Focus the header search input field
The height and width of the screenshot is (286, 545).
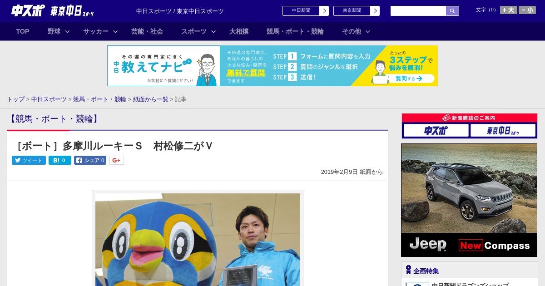tap(418, 11)
